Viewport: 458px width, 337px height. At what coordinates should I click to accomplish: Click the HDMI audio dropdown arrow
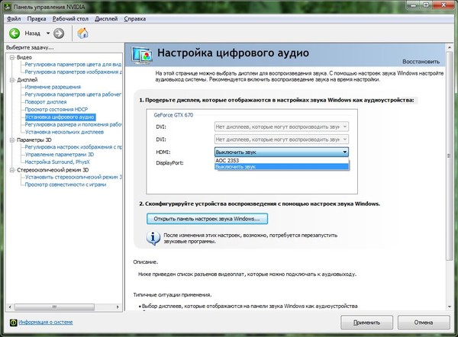(x=345, y=152)
